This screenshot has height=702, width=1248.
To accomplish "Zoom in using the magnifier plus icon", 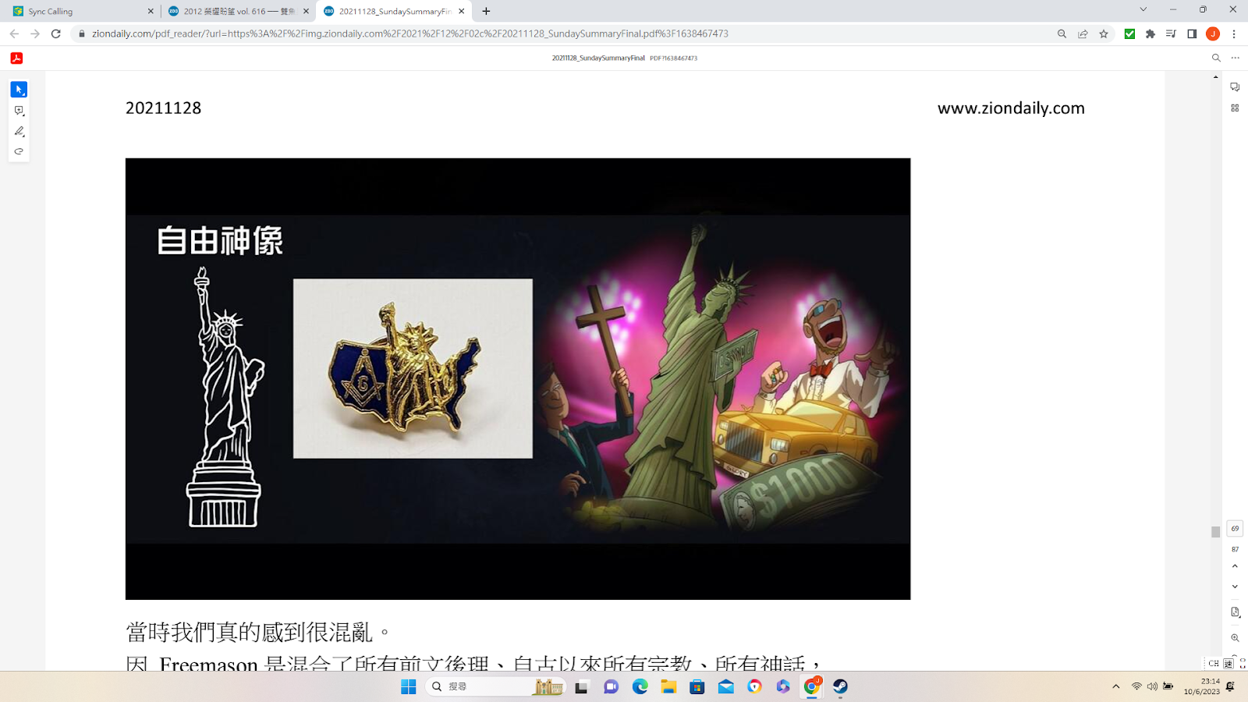I will (x=1235, y=638).
